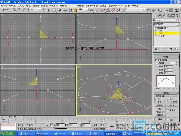
Task: Open the Curve Editor icon
Action: [x=166, y=10]
